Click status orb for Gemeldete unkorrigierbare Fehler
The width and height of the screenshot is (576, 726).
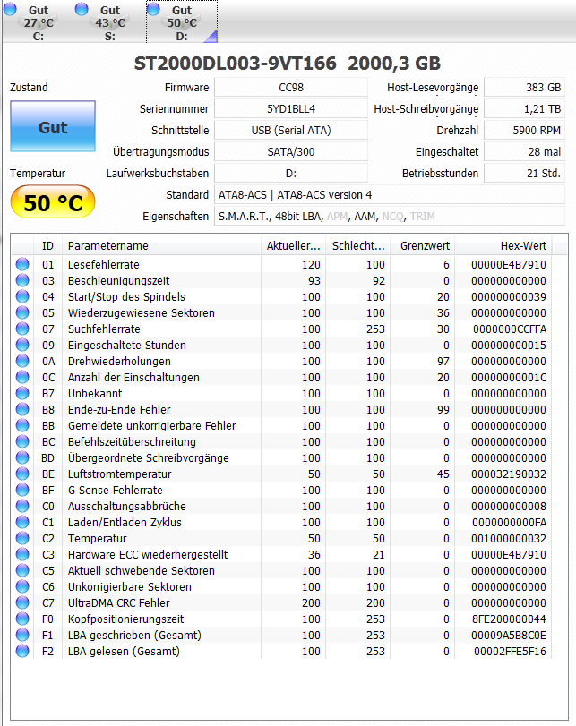22,425
